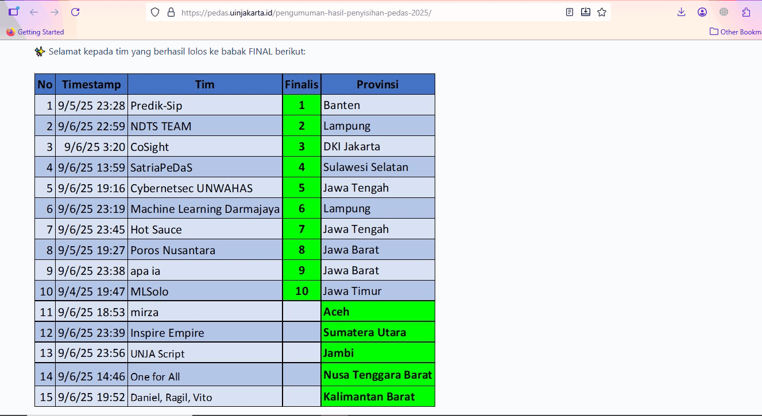Open the Firefox account menu

tap(702, 12)
